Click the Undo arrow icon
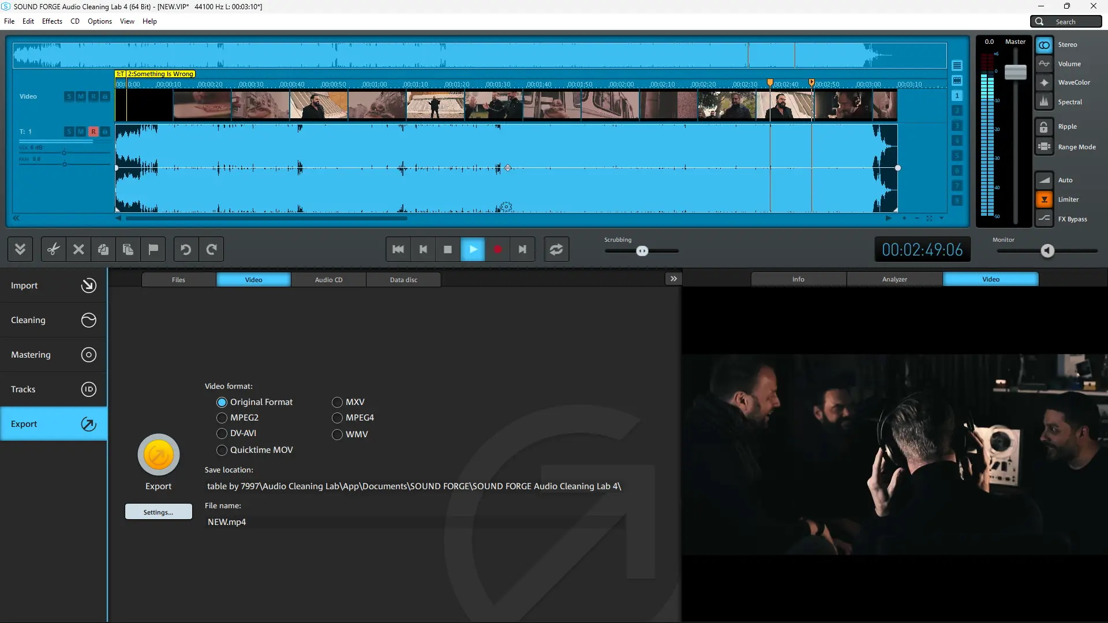This screenshot has width=1108, height=623. [186, 249]
